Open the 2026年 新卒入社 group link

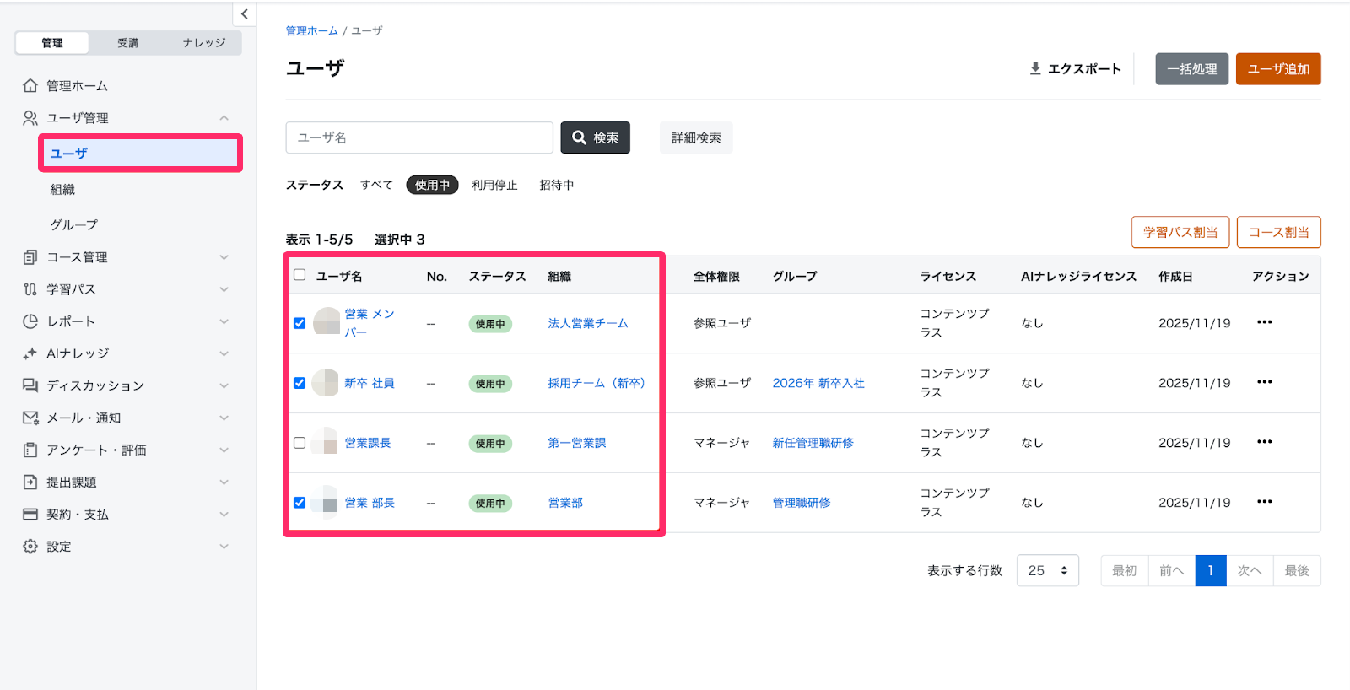(x=818, y=383)
